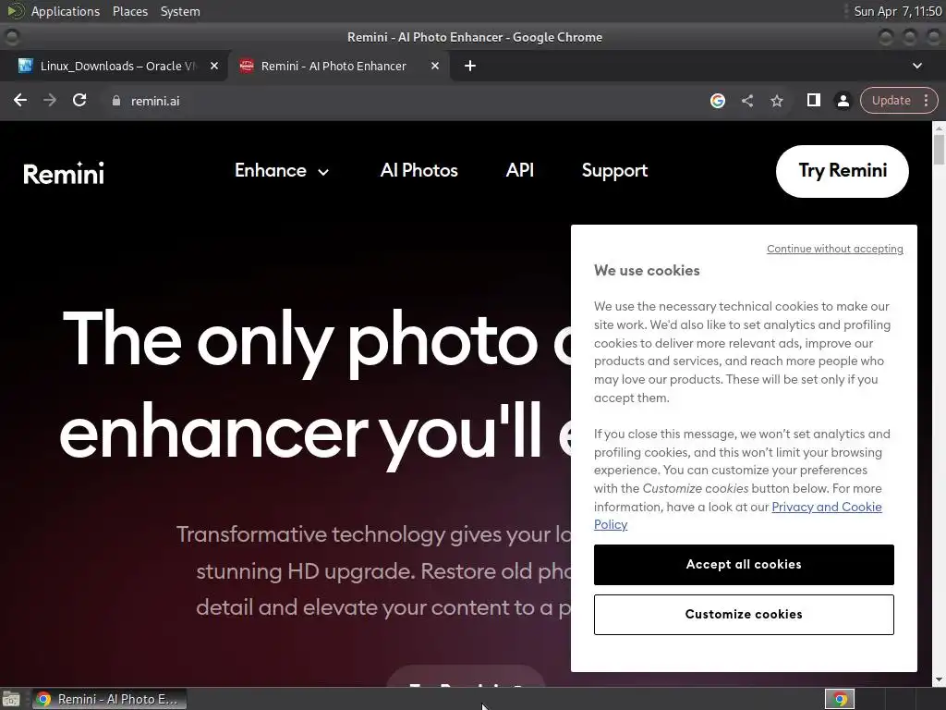Image resolution: width=946 pixels, height=710 pixels.
Task: Open Chrome's three-dot menu
Action: (x=926, y=101)
